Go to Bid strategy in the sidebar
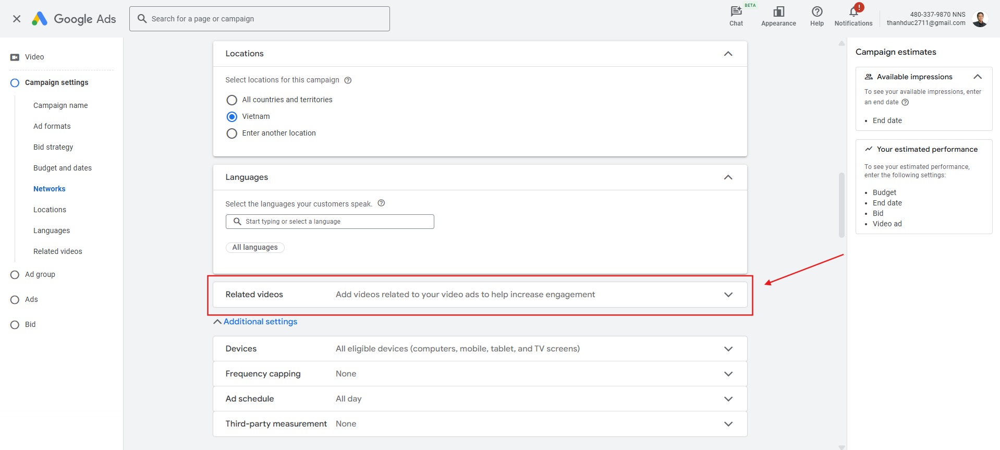 53,147
